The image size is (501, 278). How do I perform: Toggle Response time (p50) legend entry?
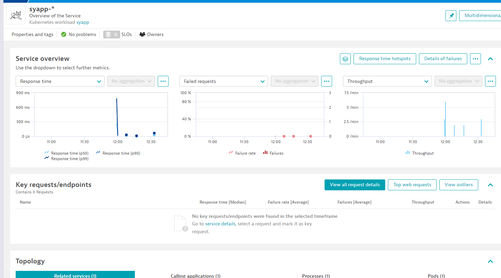tap(66, 153)
